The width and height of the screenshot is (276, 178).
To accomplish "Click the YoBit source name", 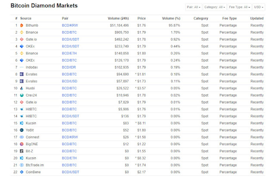I will point(30,130).
